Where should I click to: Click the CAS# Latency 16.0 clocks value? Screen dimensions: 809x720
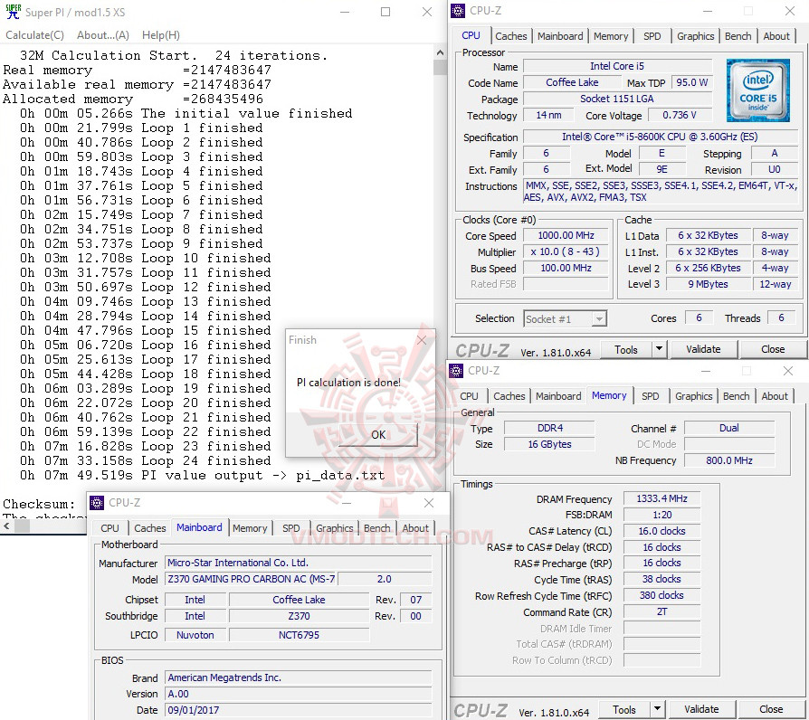point(661,531)
